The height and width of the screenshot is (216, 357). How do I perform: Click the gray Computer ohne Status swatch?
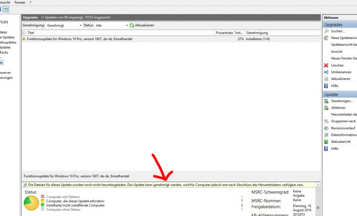pyautogui.click(x=43, y=209)
